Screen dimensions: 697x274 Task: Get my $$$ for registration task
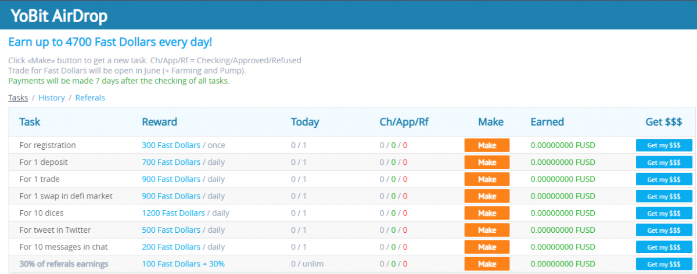[x=664, y=145]
